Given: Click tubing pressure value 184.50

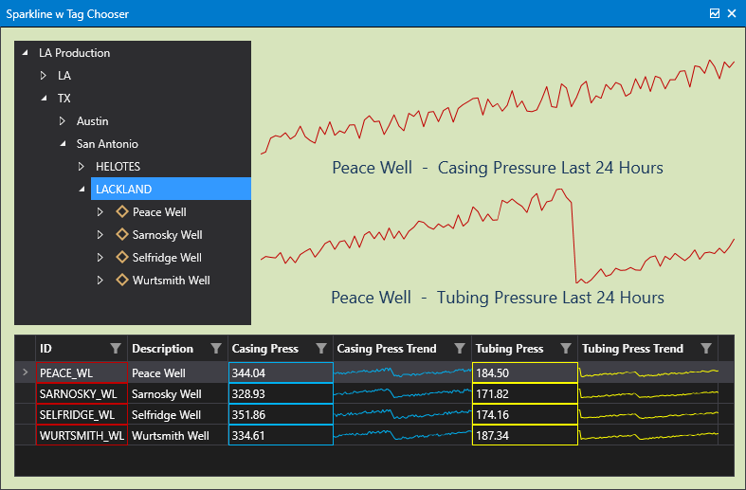Looking at the screenshot, I should point(525,372).
